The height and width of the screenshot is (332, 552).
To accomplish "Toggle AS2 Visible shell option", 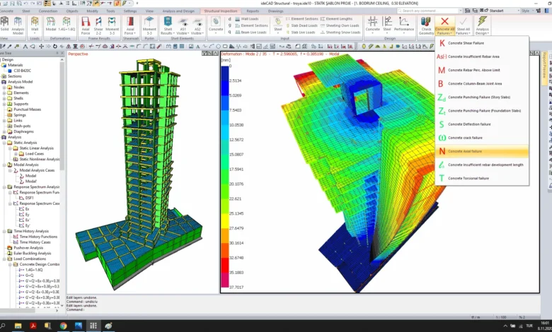I will point(197,25).
